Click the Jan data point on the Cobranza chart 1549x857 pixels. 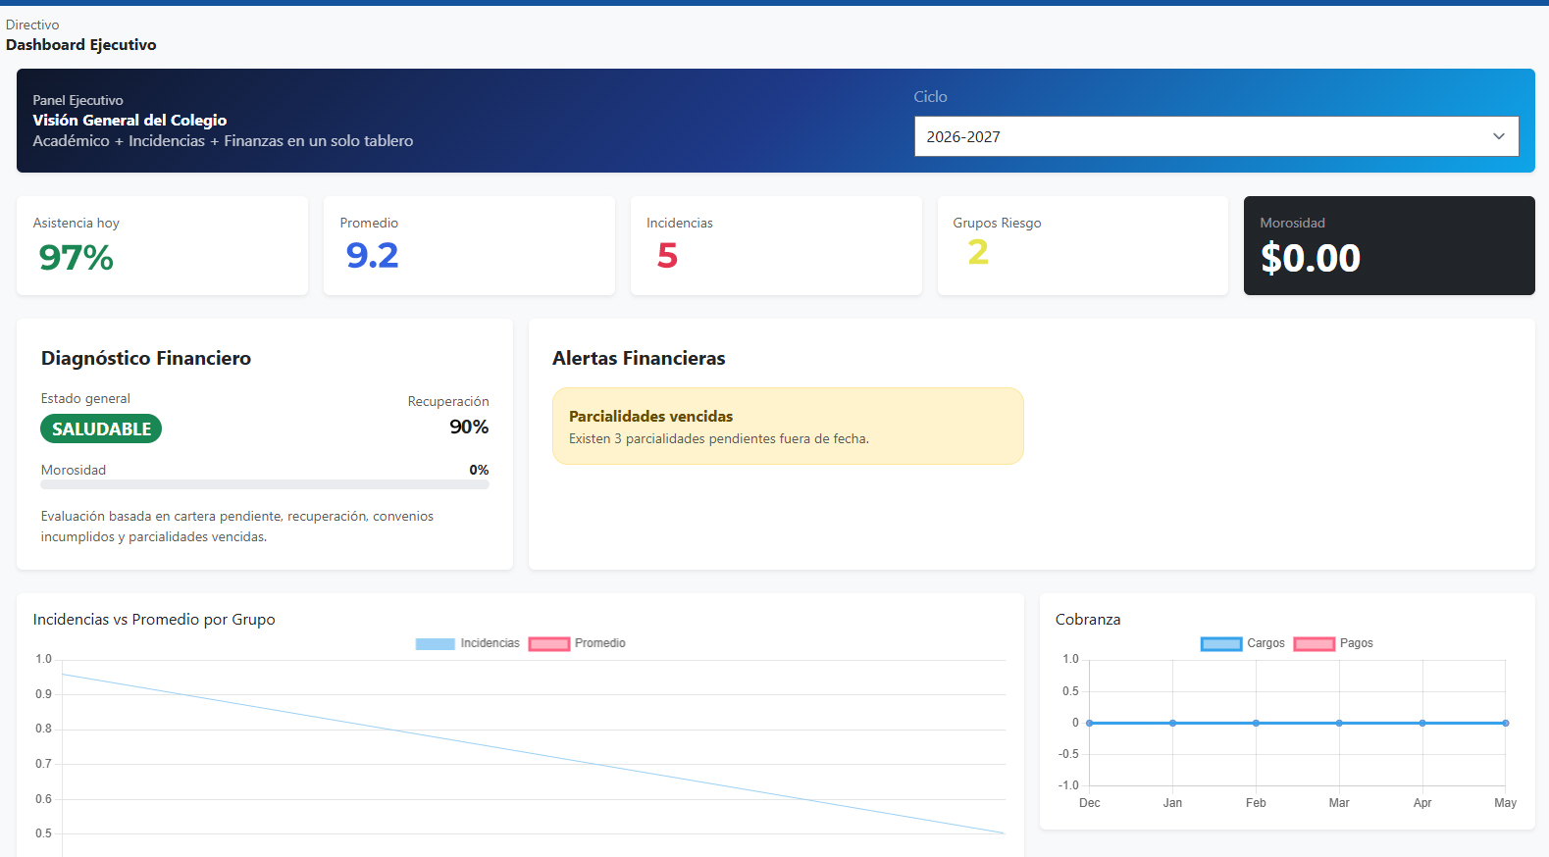[1172, 723]
